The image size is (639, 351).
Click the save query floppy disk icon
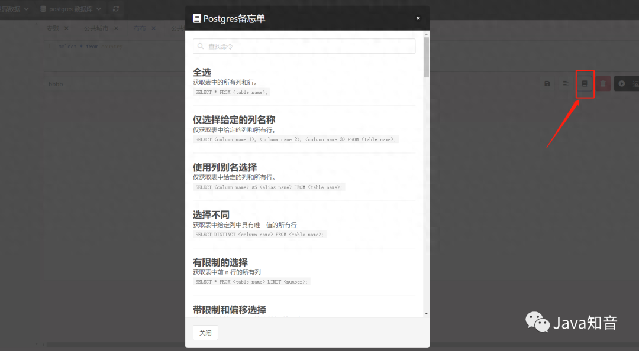[547, 84]
